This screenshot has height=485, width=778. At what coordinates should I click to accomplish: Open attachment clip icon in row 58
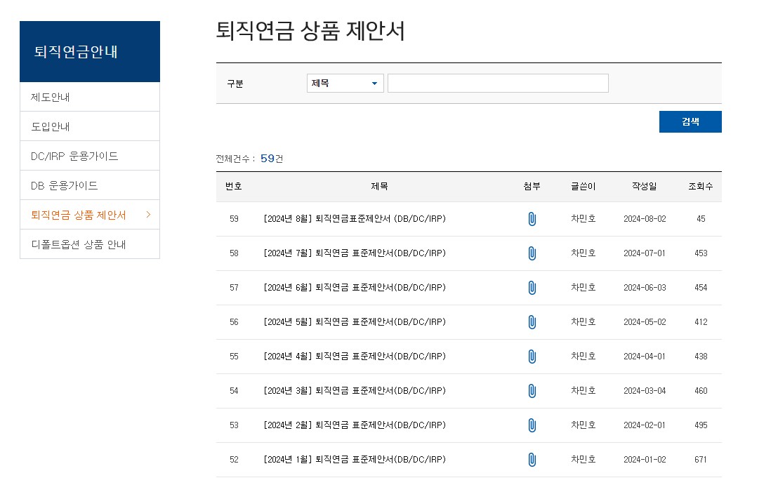coord(532,253)
